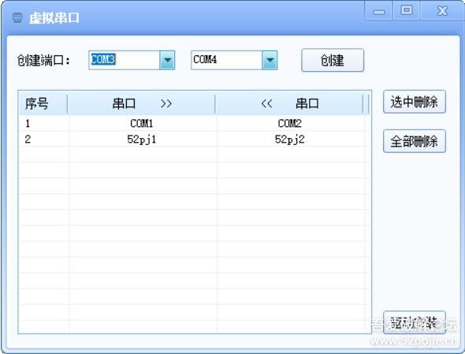This screenshot has width=465, height=354.
Task: Select row number 1 in the list
Action: 28,123
